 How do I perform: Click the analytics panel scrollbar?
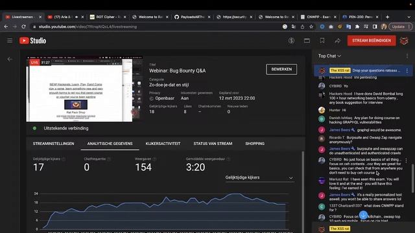[303, 192]
